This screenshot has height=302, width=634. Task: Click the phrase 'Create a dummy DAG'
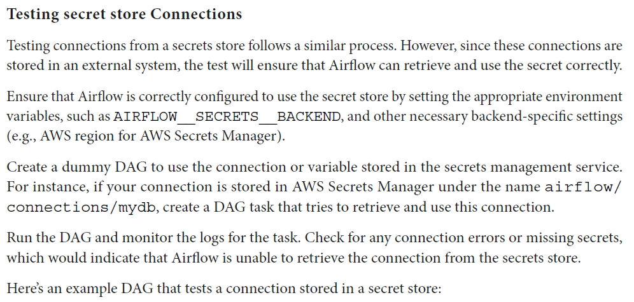pos(60,167)
